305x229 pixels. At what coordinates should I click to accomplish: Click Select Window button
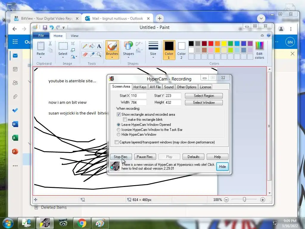[204, 103]
